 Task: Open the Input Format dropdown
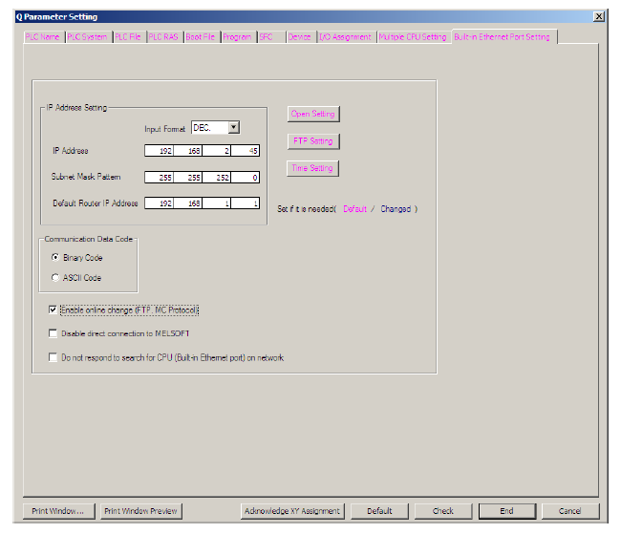tap(233, 127)
